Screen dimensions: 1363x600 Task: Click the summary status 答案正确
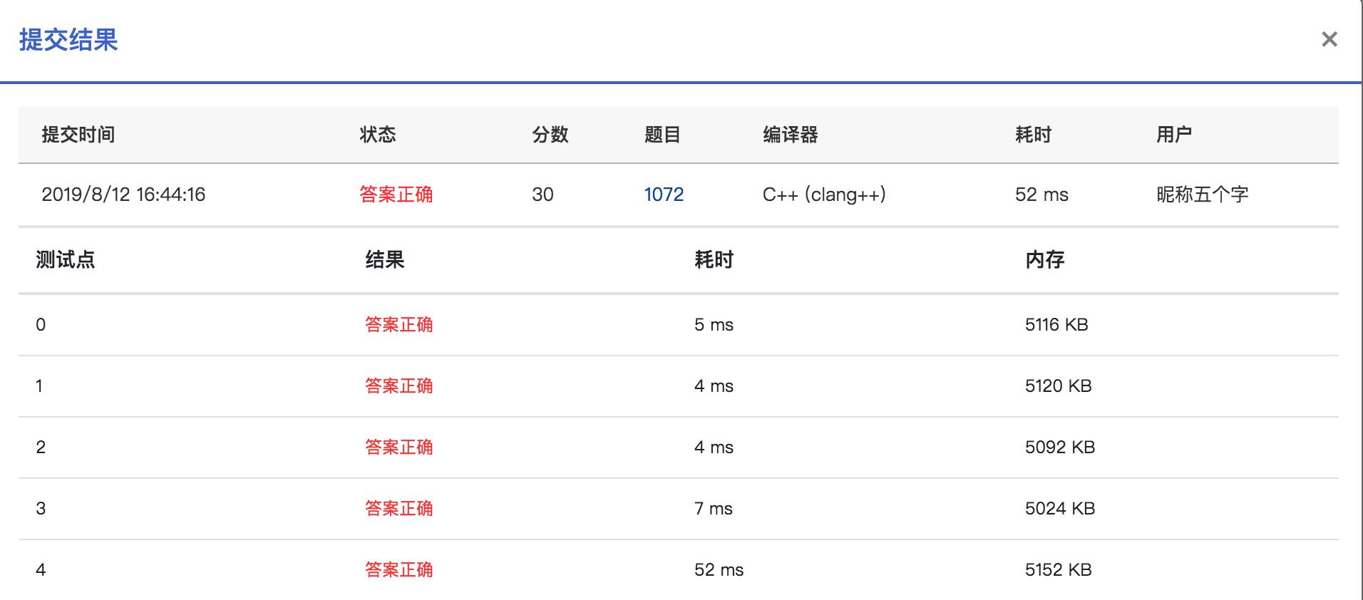pyautogui.click(x=396, y=195)
